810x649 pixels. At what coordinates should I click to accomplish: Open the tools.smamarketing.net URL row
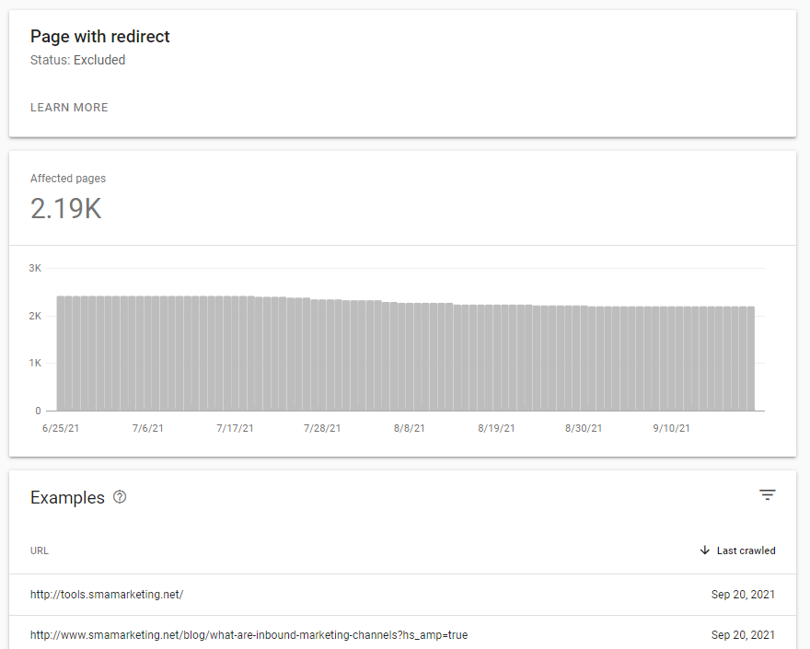[x=402, y=595]
